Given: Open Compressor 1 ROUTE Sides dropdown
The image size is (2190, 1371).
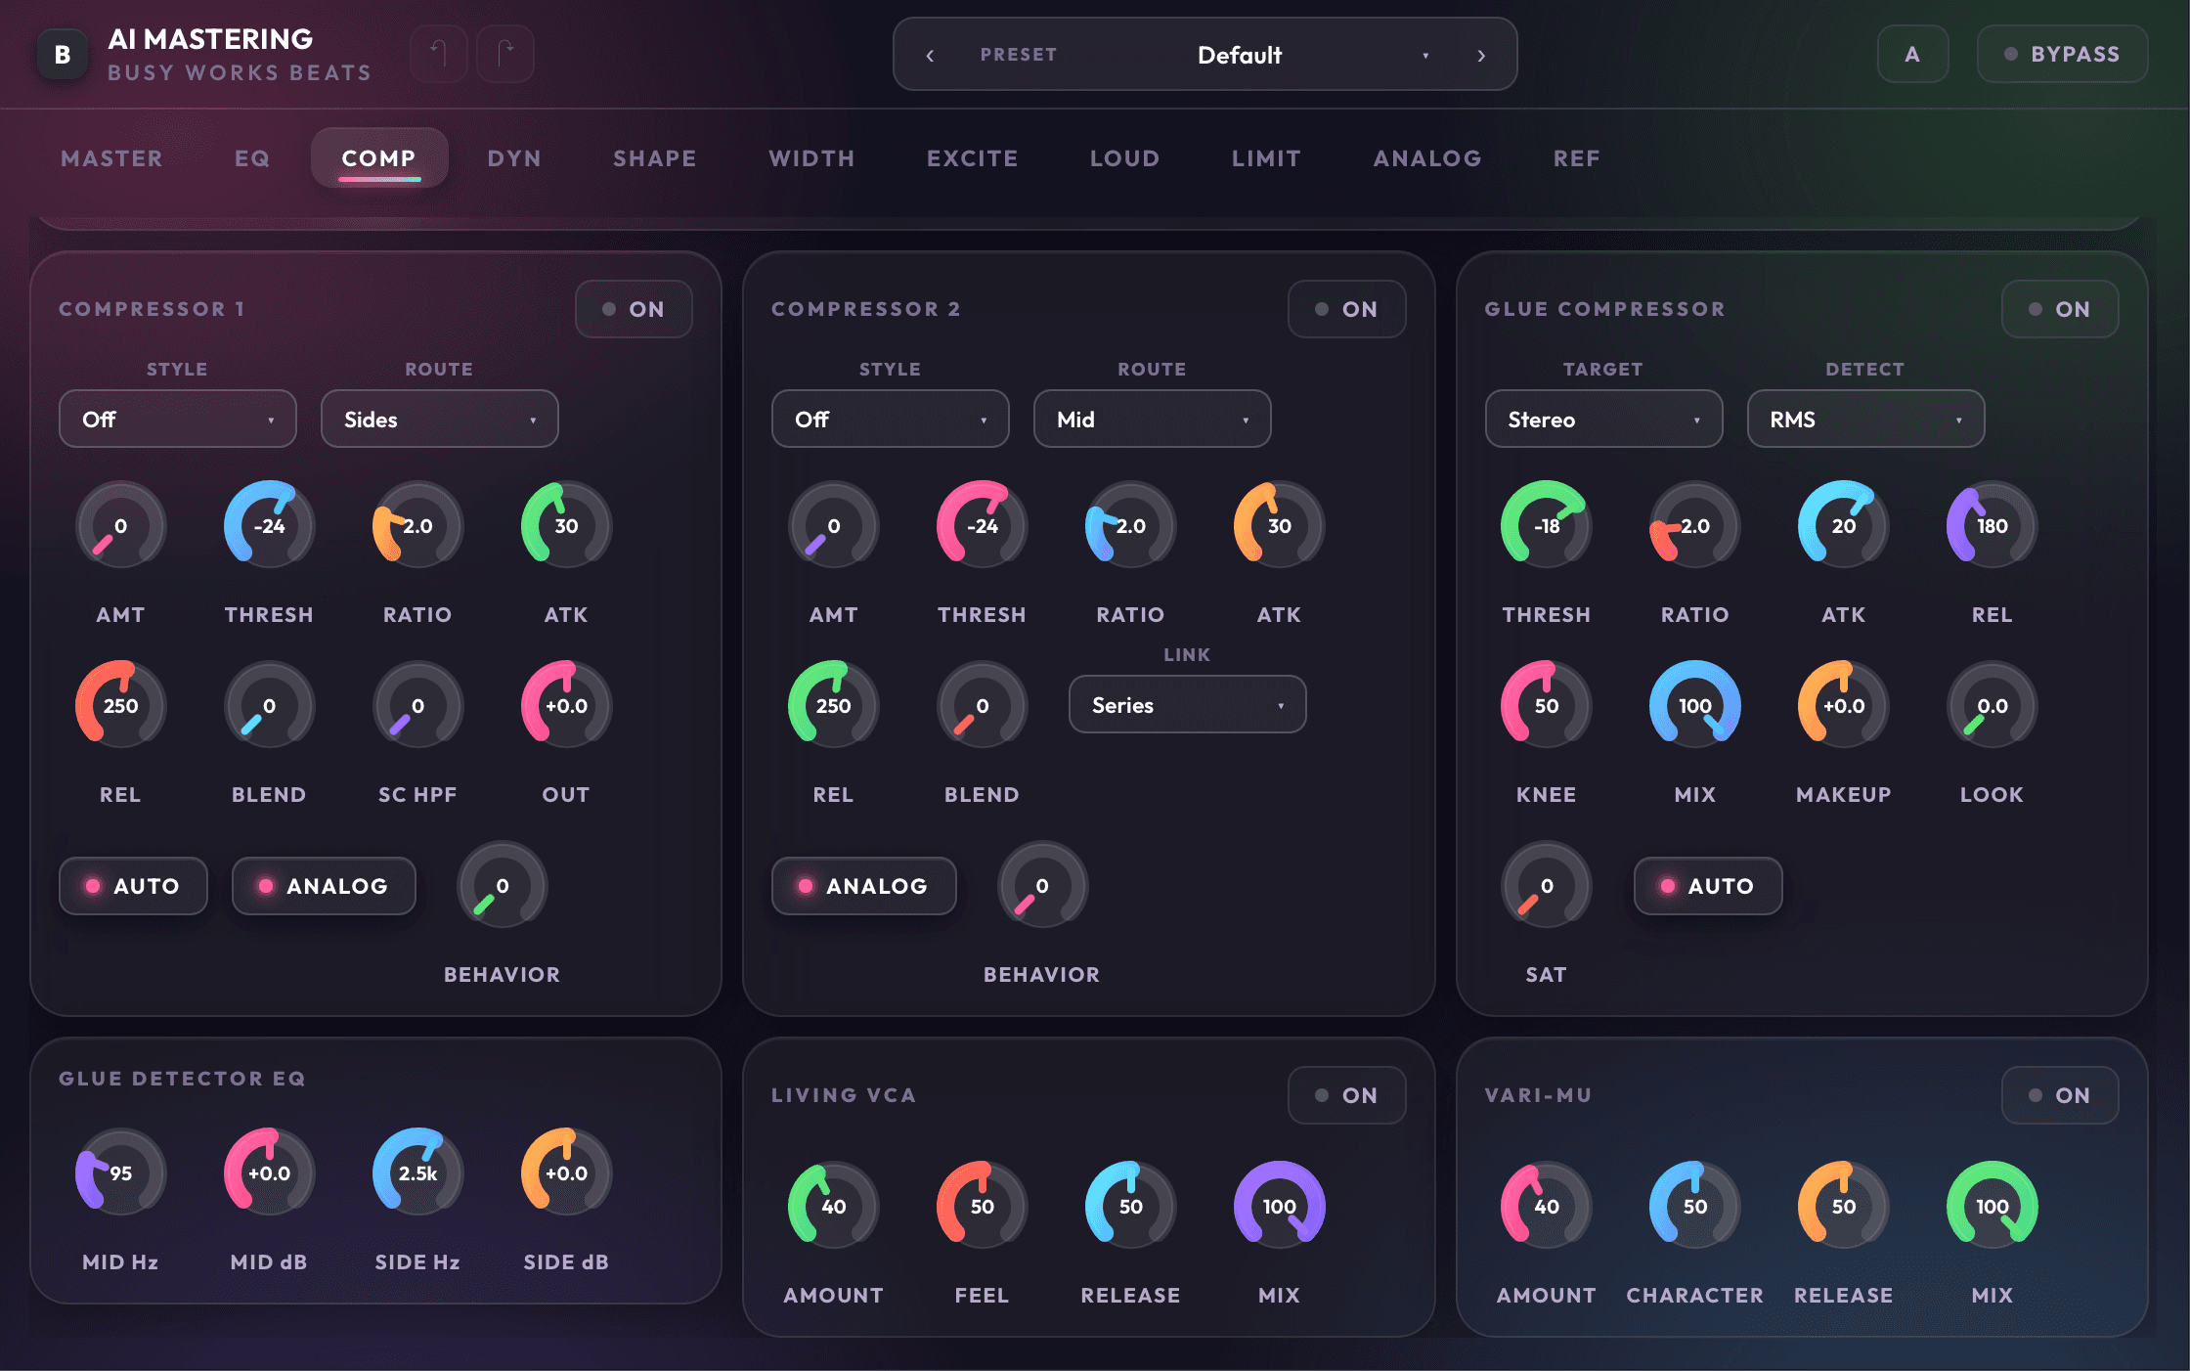Looking at the screenshot, I should click(440, 419).
